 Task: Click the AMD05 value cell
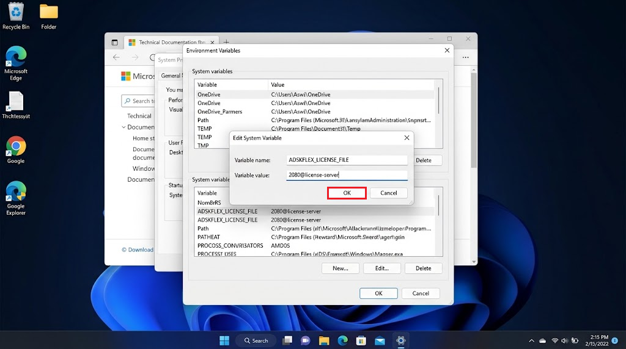pos(280,245)
